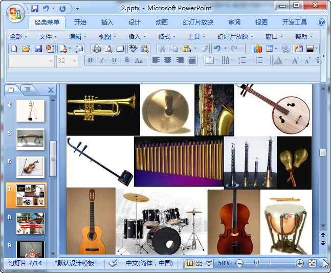This screenshot has width=331, height=273.
Task: Switch to the 插入 ribbon tab
Action: pyautogui.click(x=107, y=22)
